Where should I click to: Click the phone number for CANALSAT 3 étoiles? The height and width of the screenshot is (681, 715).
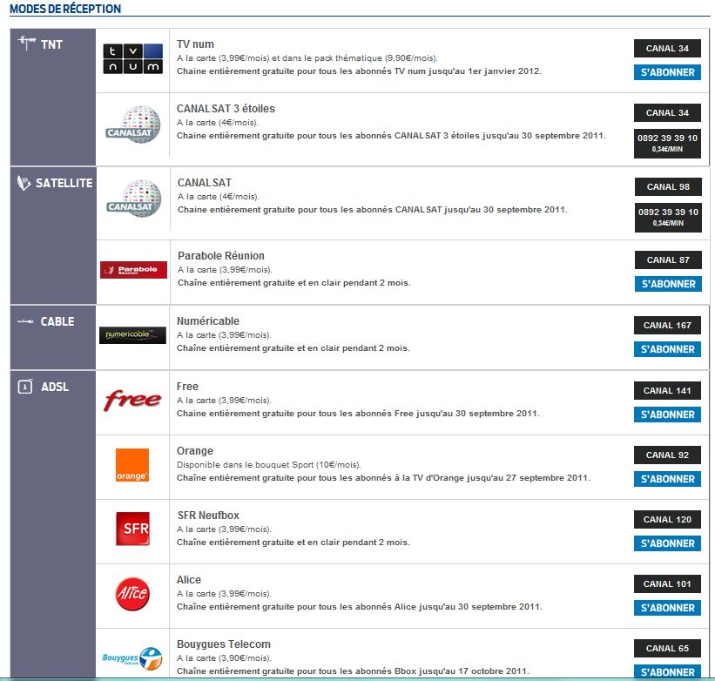point(667,144)
